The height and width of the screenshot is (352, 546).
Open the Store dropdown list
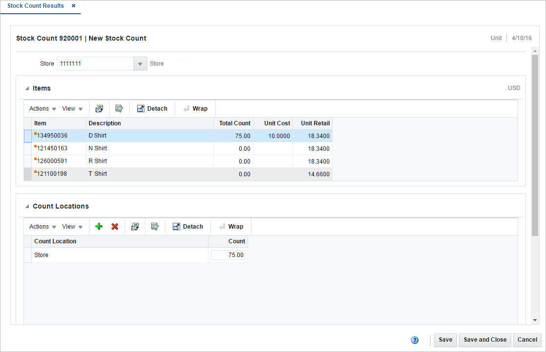(x=140, y=63)
